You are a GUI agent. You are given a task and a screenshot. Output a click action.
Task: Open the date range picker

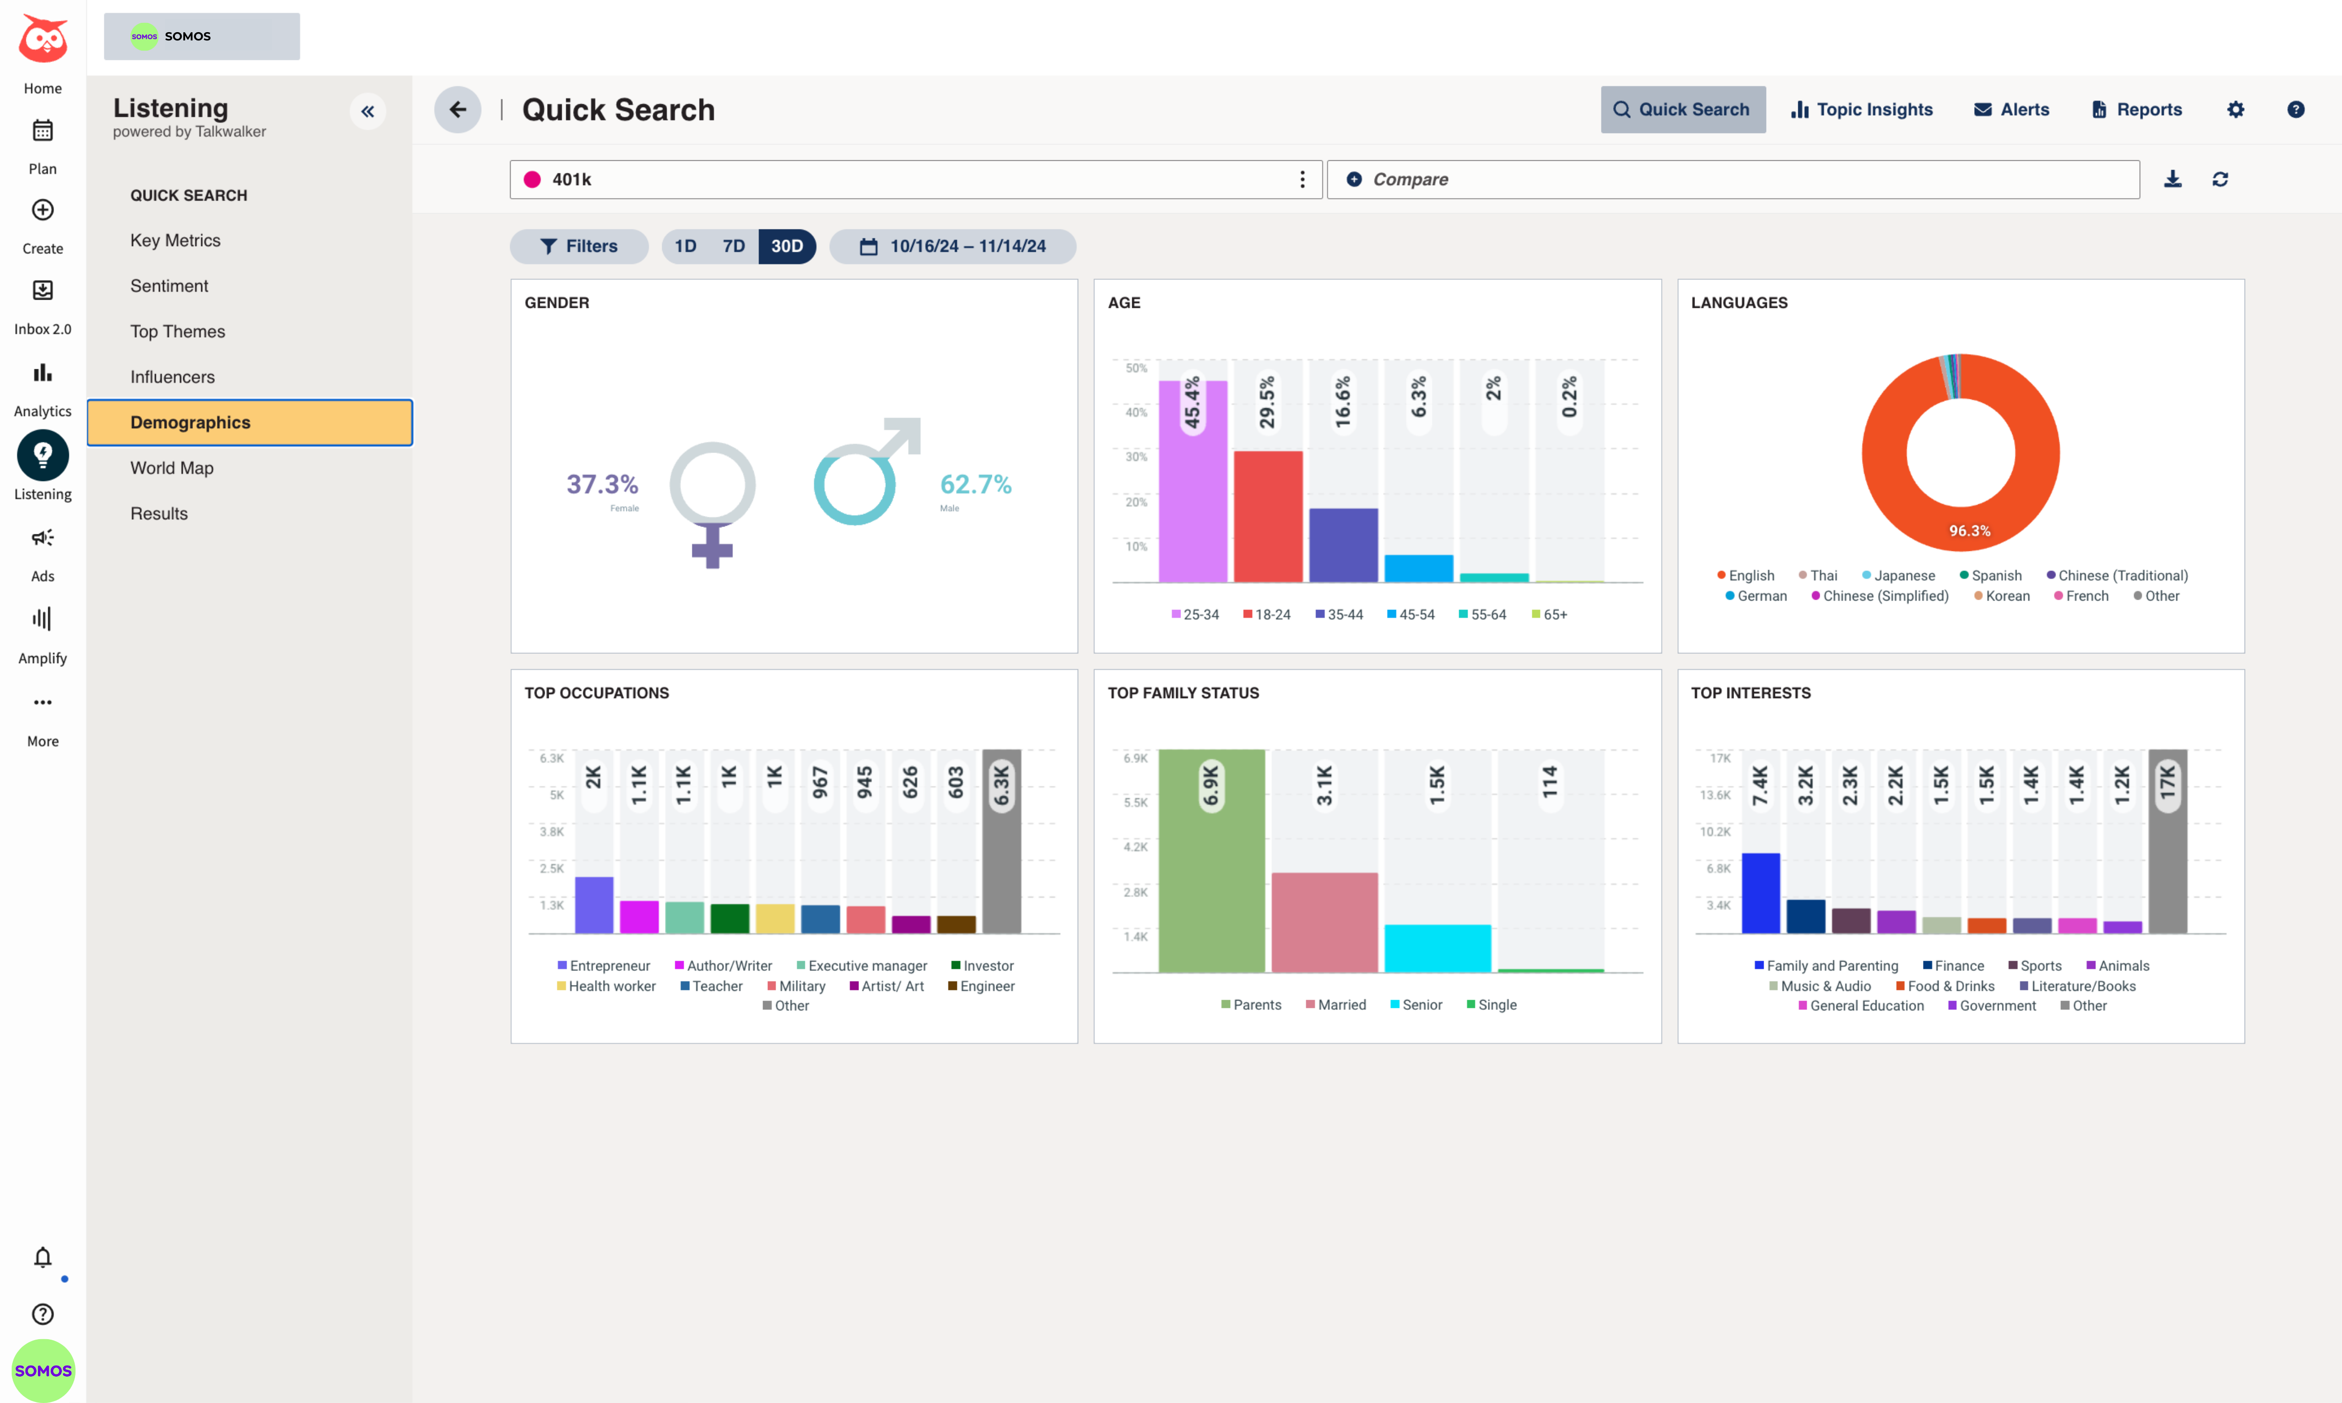952,246
